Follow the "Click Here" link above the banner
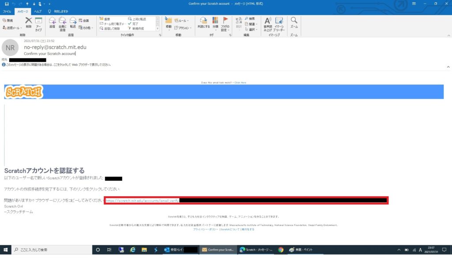452x258 pixels. [240, 83]
